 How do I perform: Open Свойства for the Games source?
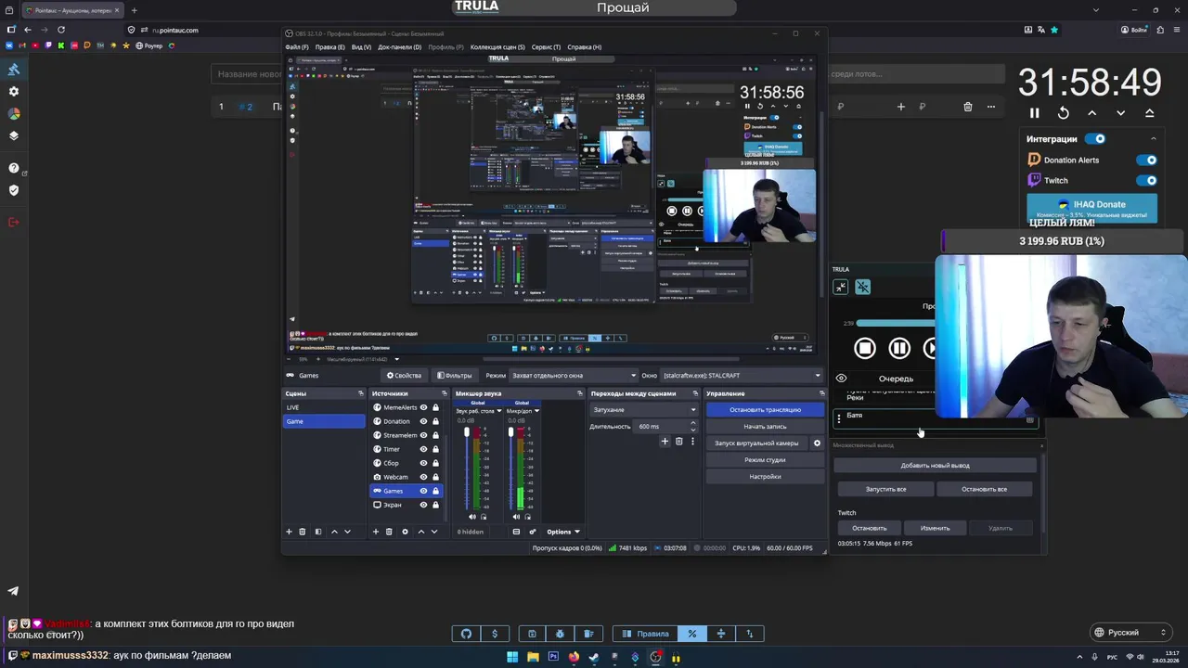click(404, 376)
